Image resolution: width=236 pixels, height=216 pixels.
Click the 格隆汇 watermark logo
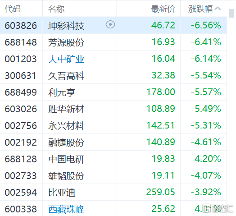218,208
